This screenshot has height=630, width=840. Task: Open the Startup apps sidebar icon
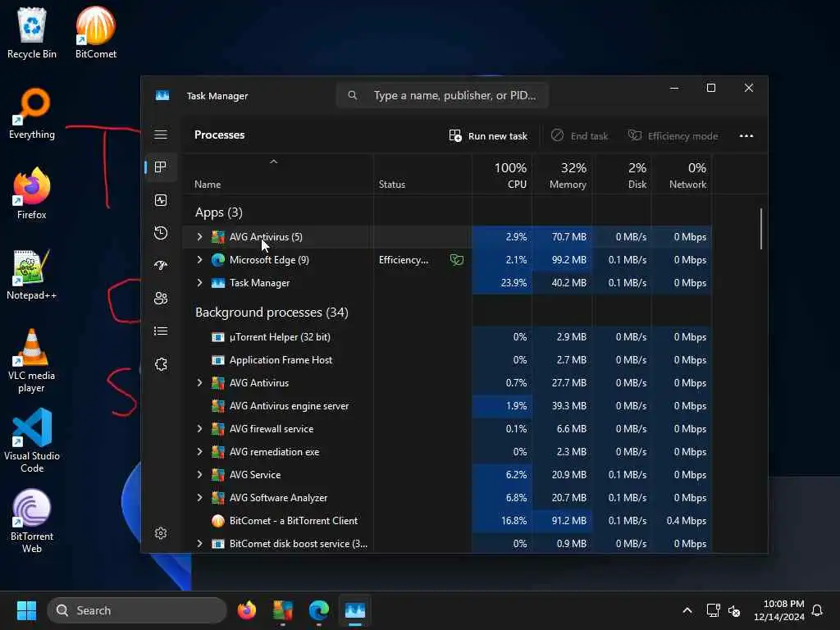[x=161, y=265]
